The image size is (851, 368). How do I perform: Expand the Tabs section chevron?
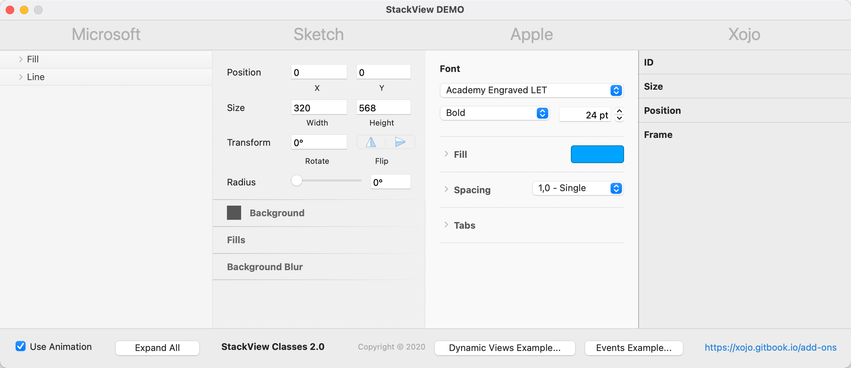446,225
